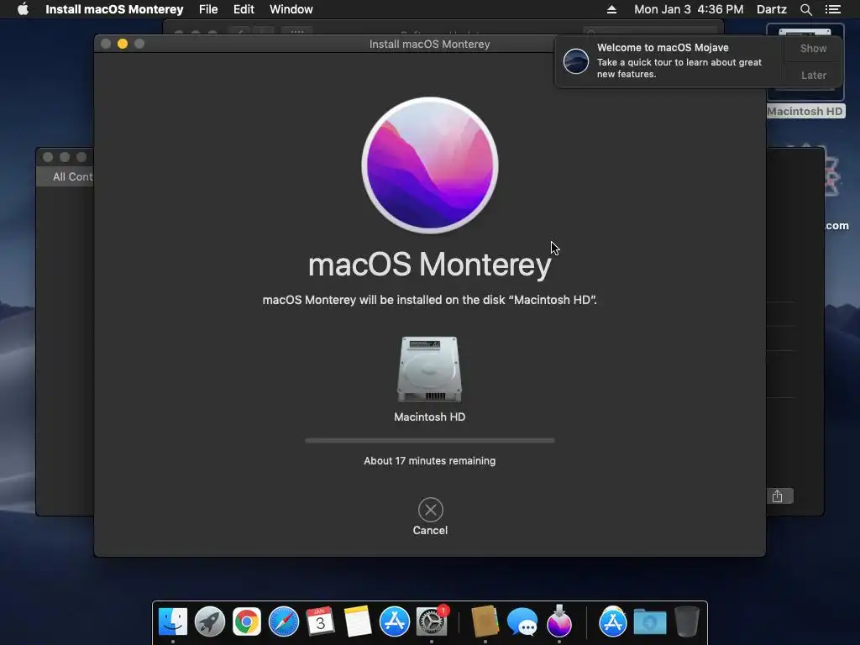The width and height of the screenshot is (860, 645).
Task: Show the Welcome to macOS Mojave tour
Action: pyautogui.click(x=813, y=48)
